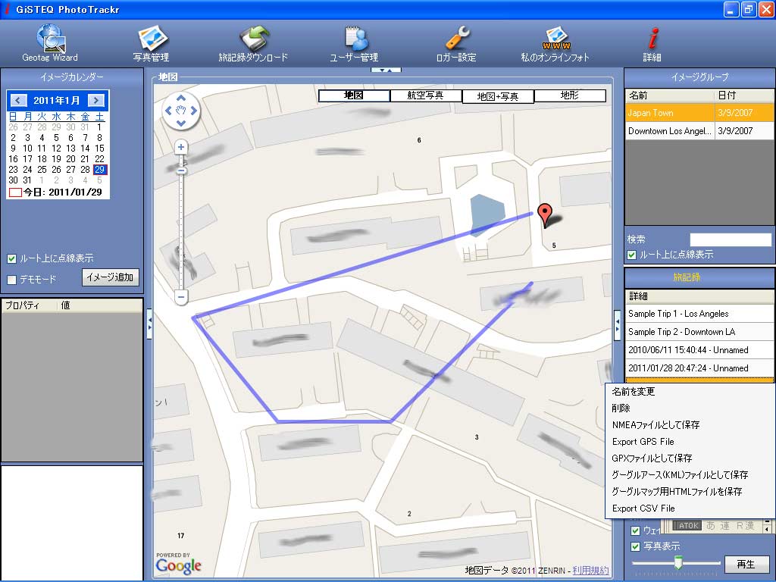776x582 pixels.
Task: Pan the map down
Action: click(x=181, y=124)
